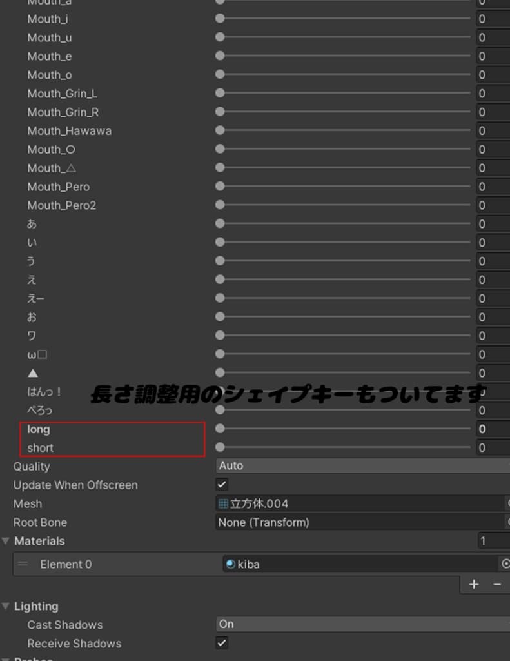Select the long blendshape label
The width and height of the screenshot is (510, 661).
point(39,429)
